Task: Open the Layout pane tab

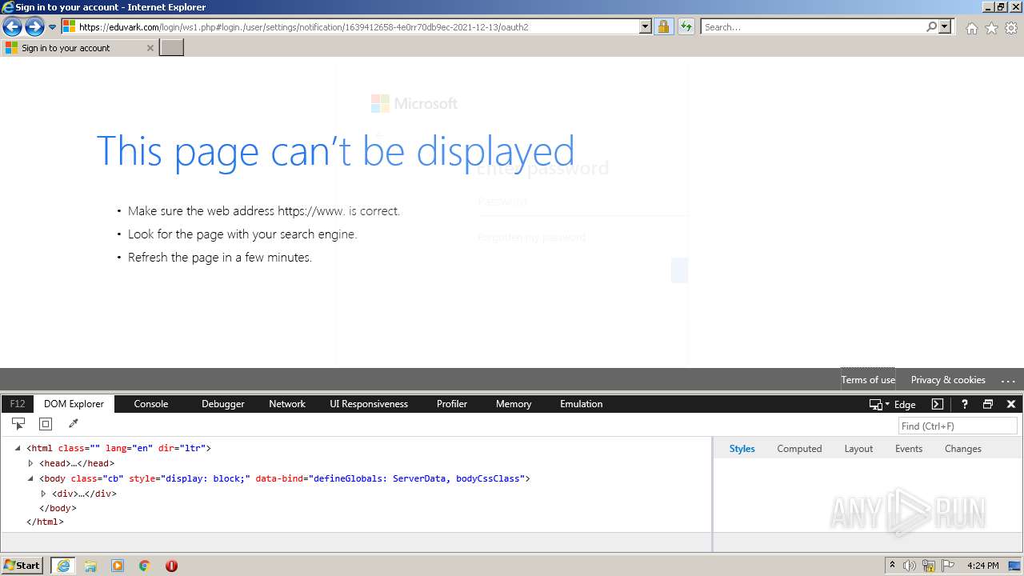Action: [x=858, y=449]
